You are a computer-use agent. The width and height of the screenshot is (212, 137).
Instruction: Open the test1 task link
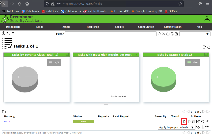(7, 121)
